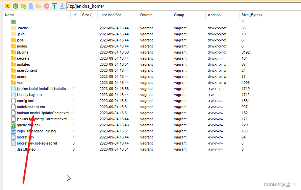Image resolution: width=301 pixels, height=190 pixels.
Task: Select the jenkins.install.InstallUtil file icon
Action: [x=14, y=89]
